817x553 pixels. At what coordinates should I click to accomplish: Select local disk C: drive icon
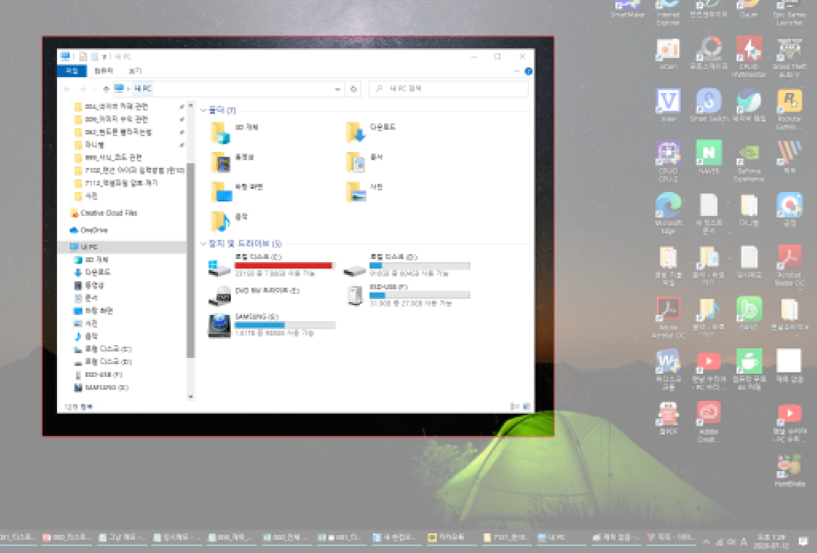click(x=220, y=267)
